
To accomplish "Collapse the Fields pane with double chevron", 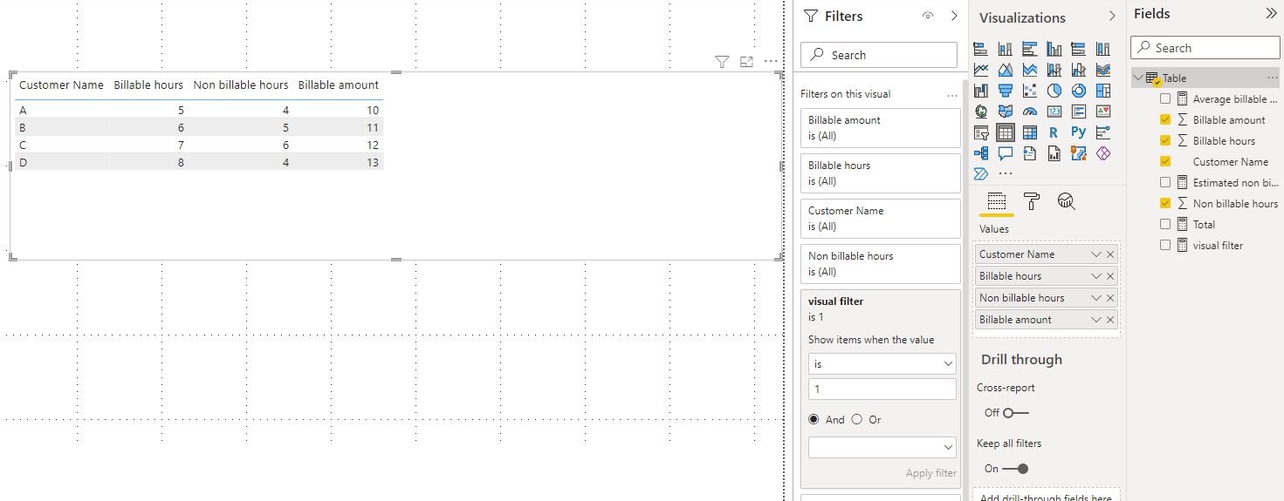I will [1271, 14].
